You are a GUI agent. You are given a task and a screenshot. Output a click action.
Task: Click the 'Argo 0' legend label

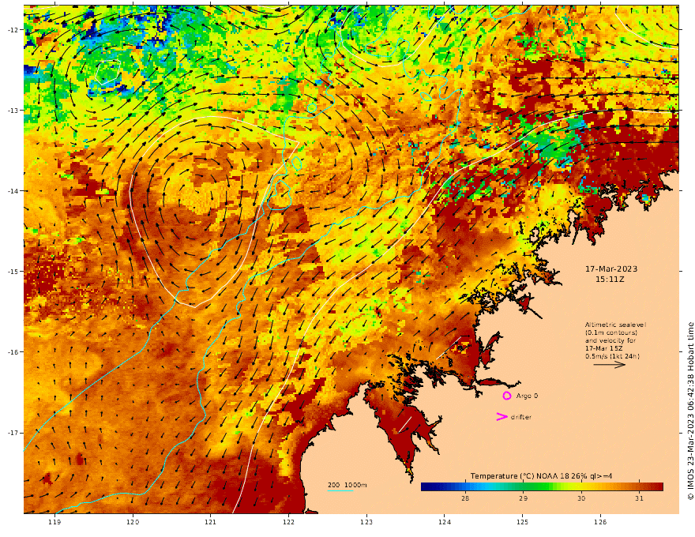(527, 396)
